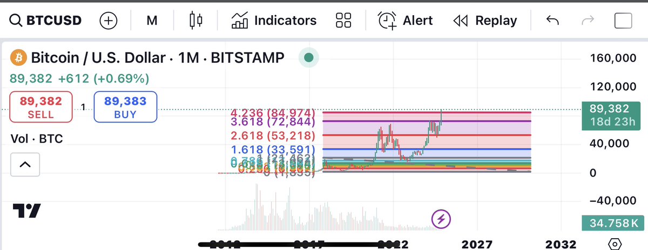Click the −40,000 price scale label
This screenshot has height=250, width=648.
coord(613,201)
